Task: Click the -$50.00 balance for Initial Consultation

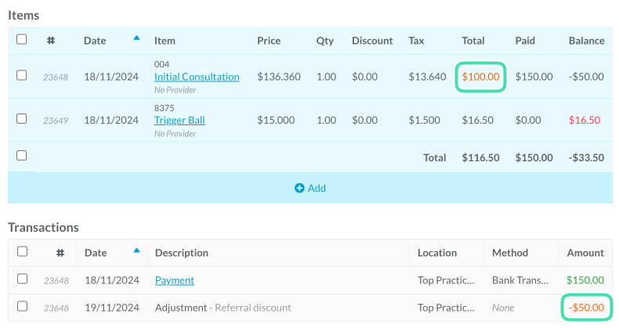Action: point(586,77)
